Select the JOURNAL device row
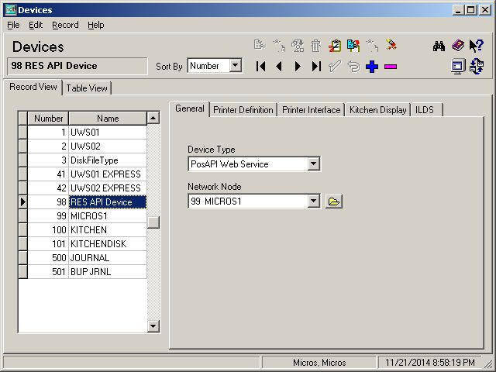This screenshot has height=372, width=496. [x=88, y=257]
